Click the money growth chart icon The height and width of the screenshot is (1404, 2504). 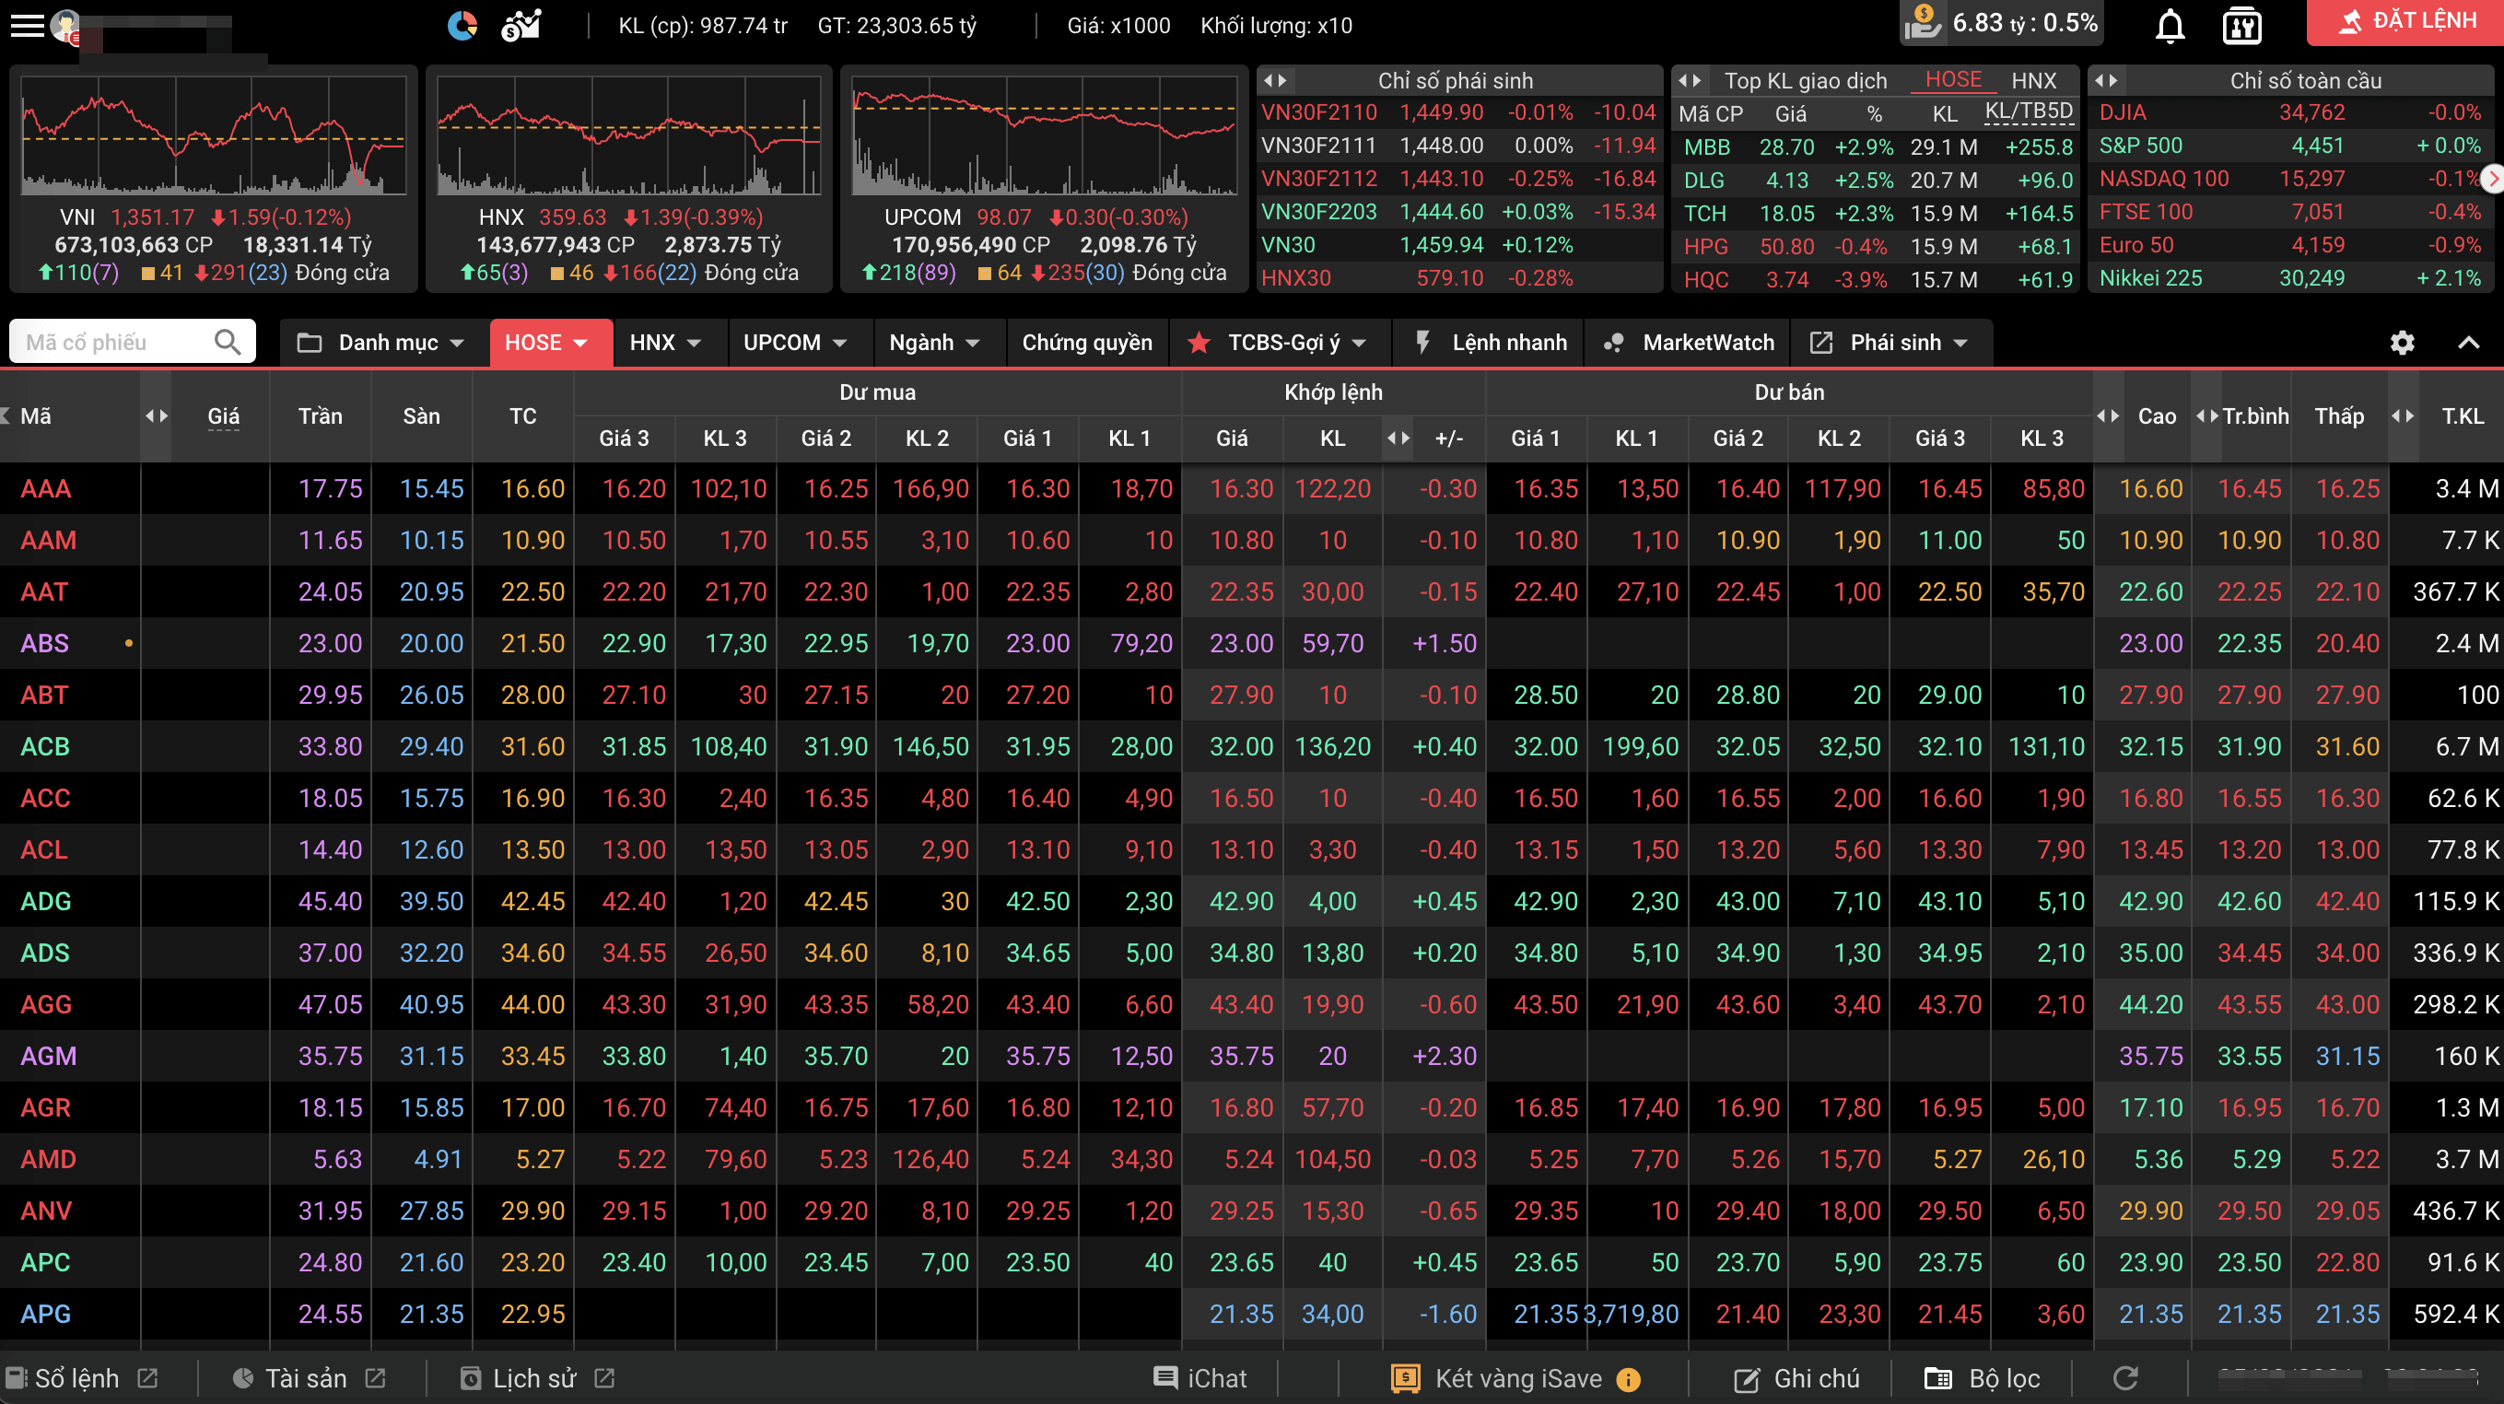tap(521, 25)
